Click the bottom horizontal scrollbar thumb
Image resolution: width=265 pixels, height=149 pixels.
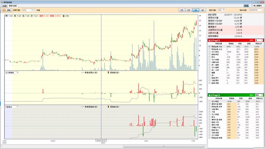coord(163,146)
